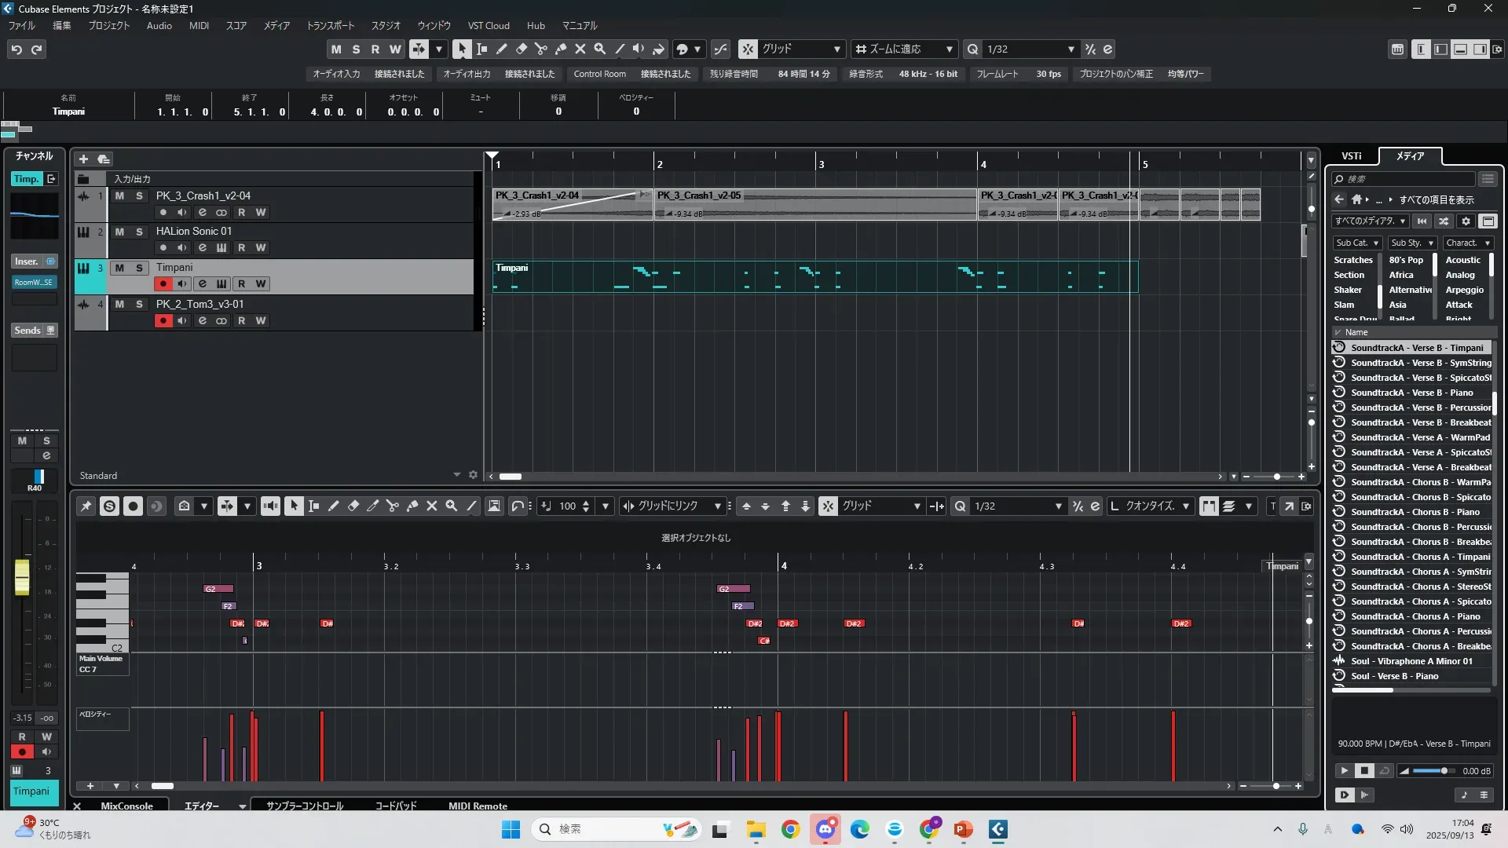Click the Add Track plus button
This screenshot has height=848, width=1508.
(x=83, y=159)
